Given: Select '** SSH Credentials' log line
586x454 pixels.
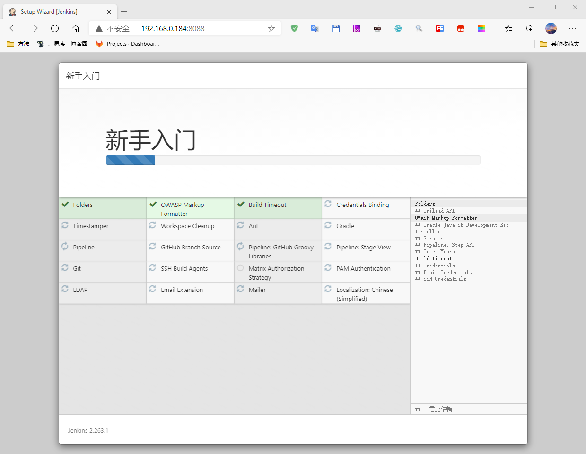Looking at the screenshot, I should 440,279.
